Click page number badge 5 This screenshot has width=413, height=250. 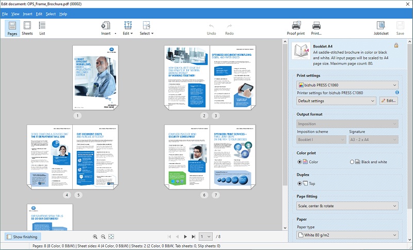(78, 195)
